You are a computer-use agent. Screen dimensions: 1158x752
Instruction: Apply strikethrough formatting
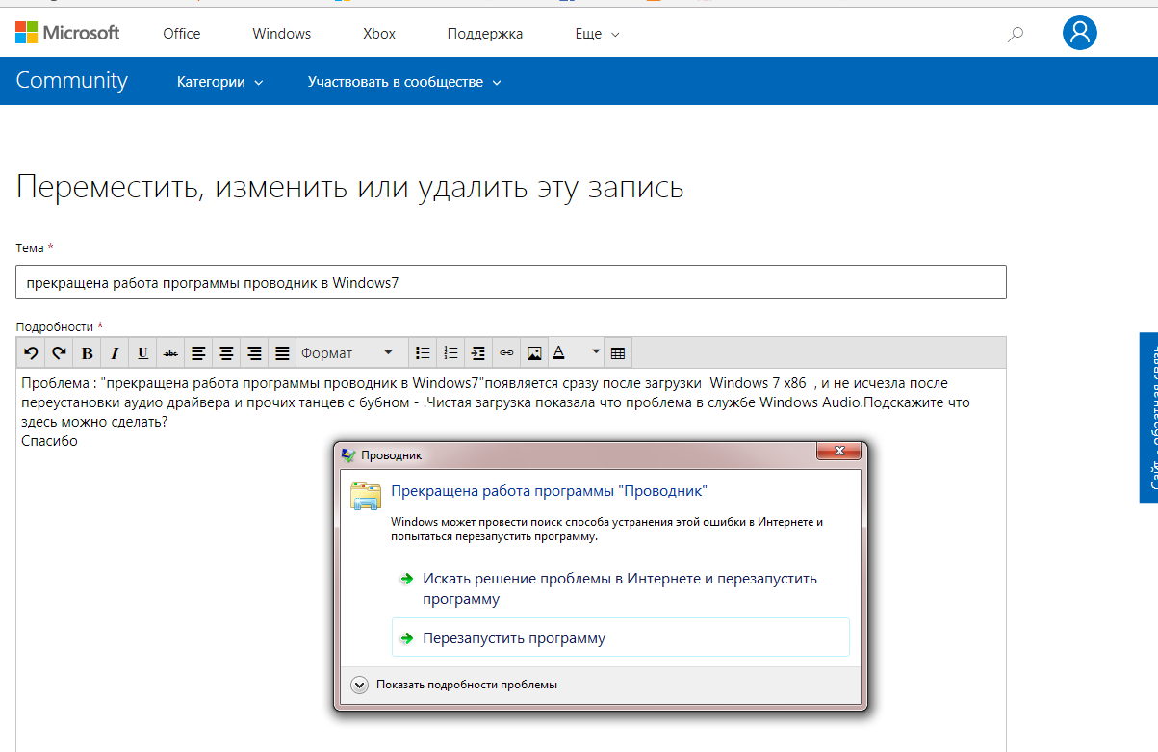coord(170,352)
